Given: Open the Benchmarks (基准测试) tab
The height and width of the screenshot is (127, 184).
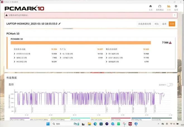Looking at the screenshot, I should pyautogui.click(x=159, y=8).
